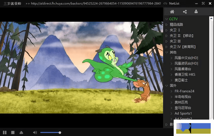Adjust the volume slider handle
Image resolution: width=214 pixels, height=136 pixels.
(x=60, y=132)
